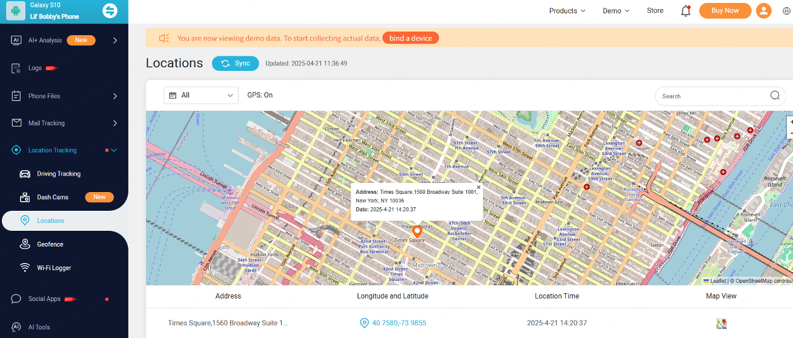
Task: Select the Locations sidebar item
Action: [64, 220]
